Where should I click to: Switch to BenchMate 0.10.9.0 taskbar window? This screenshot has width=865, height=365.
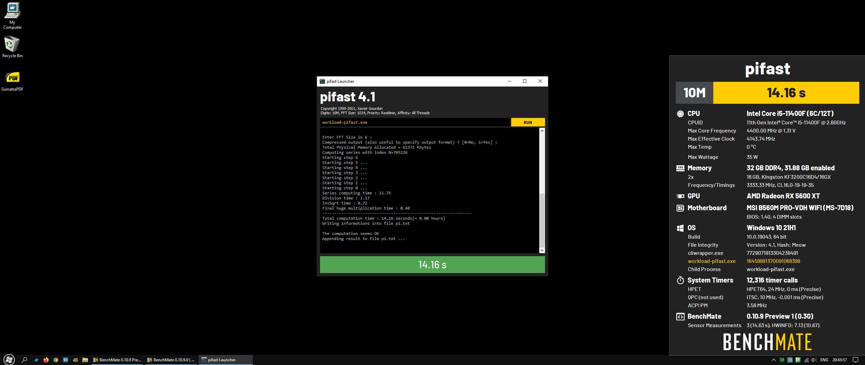click(171, 360)
